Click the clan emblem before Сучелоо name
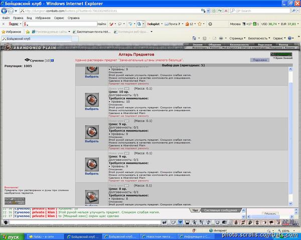 coord(27,60)
